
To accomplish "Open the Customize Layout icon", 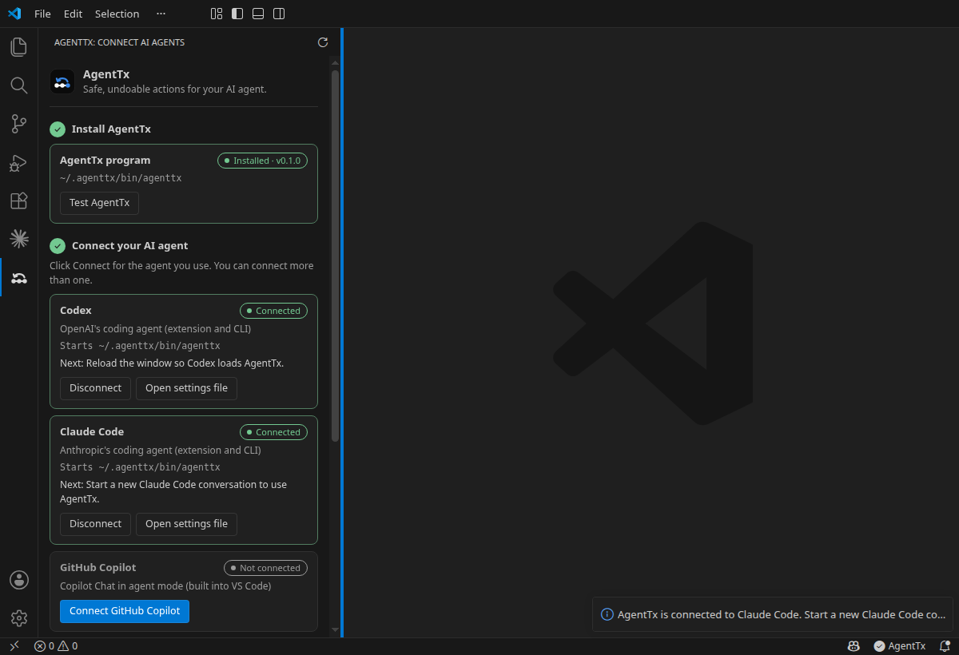I will pyautogui.click(x=217, y=14).
